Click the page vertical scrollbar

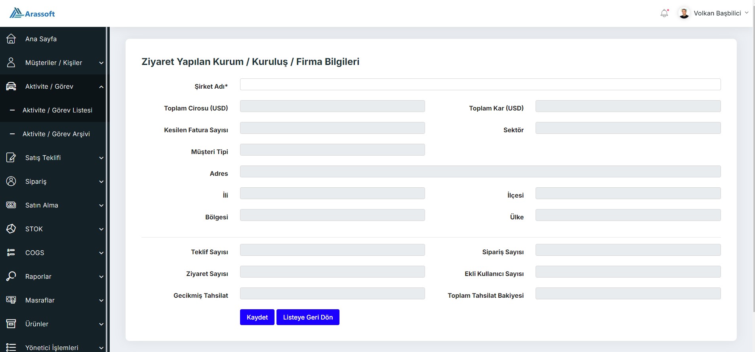[x=753, y=158]
